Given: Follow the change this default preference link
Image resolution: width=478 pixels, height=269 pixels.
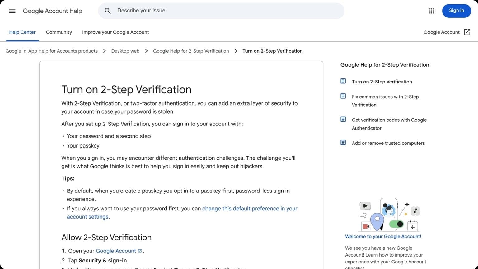Looking at the screenshot, I should [x=250, y=209].
